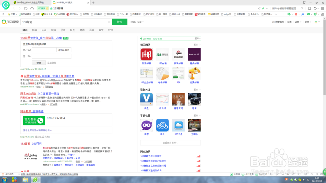Click the 126邮箱 thumbnail
This screenshot has width=326, height=183.
click(162, 54)
